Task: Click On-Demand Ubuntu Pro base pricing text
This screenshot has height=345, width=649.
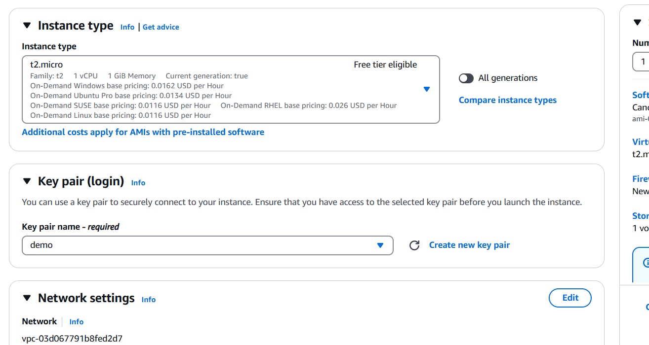Action: 131,96
